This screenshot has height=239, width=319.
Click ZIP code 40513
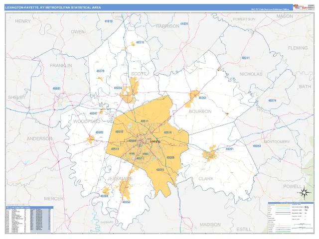click(x=115, y=149)
